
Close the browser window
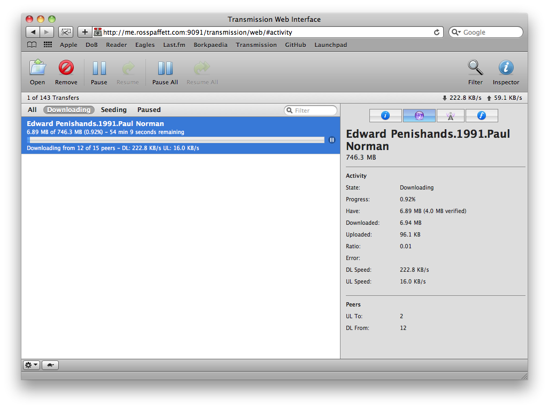point(29,19)
